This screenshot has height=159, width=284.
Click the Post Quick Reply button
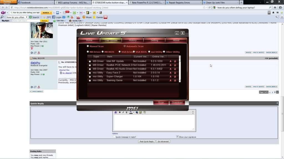coord(146,141)
